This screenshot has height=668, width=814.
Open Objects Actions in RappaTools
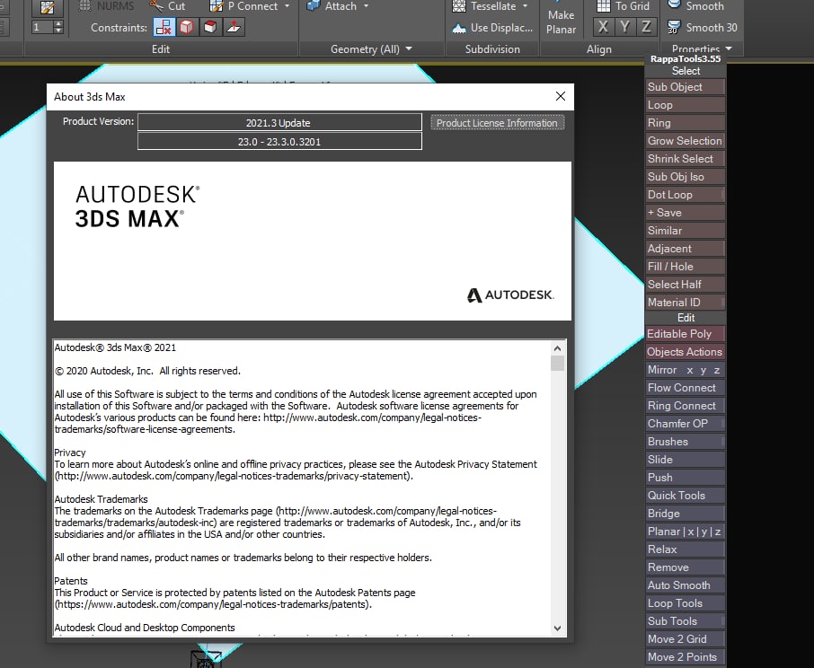(685, 352)
